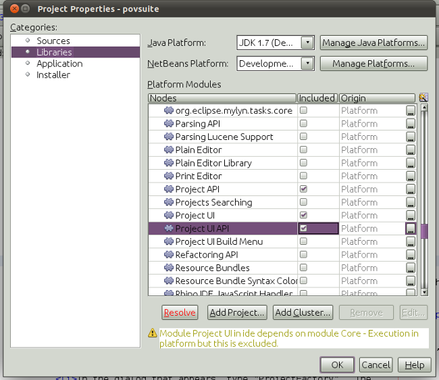The height and width of the screenshot is (380, 439).
Task: Sort modules by the Origin column header
Action: tap(376, 98)
